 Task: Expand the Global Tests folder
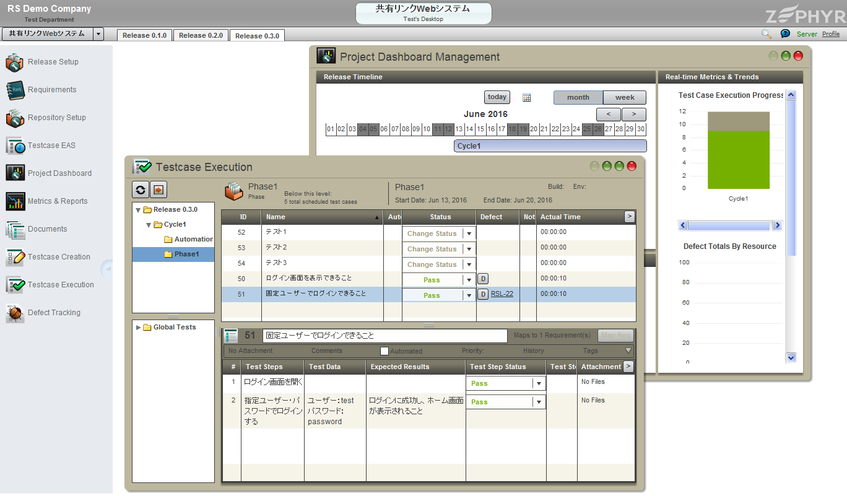(x=138, y=328)
